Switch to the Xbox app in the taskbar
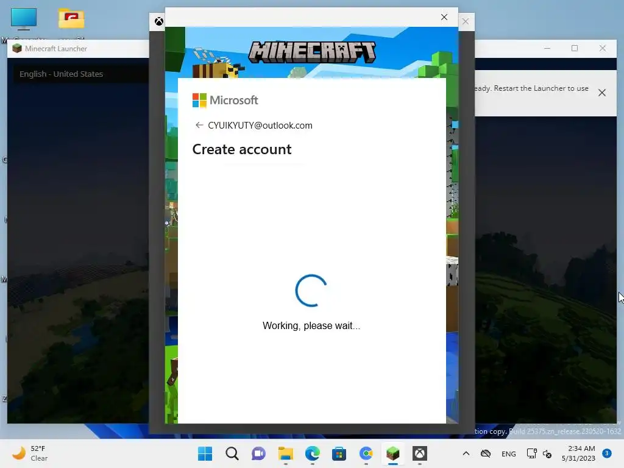This screenshot has height=468, width=624. tap(419, 453)
